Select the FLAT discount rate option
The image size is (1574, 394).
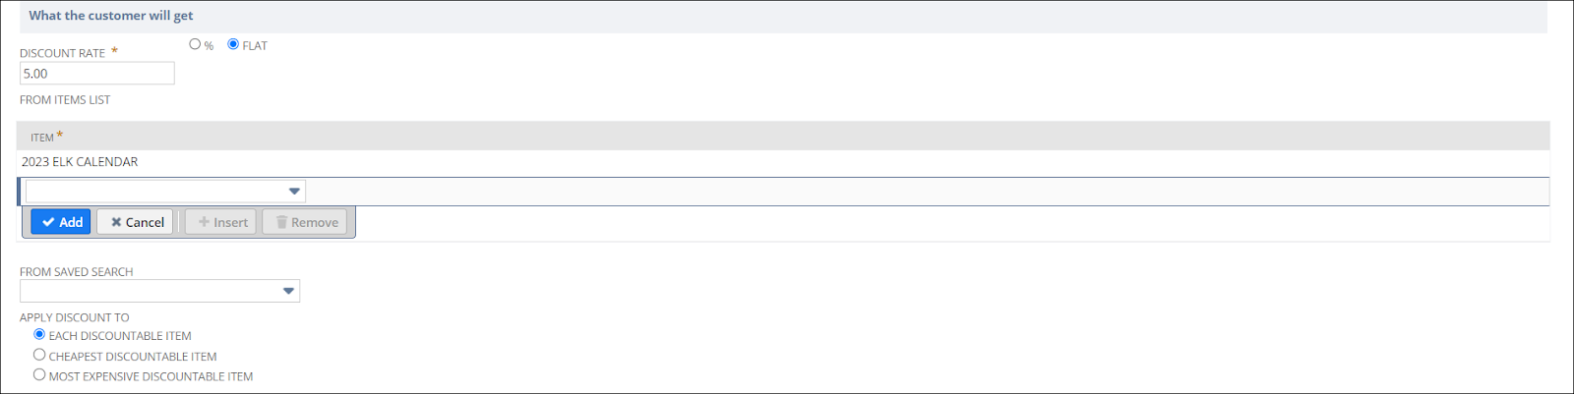pyautogui.click(x=233, y=44)
